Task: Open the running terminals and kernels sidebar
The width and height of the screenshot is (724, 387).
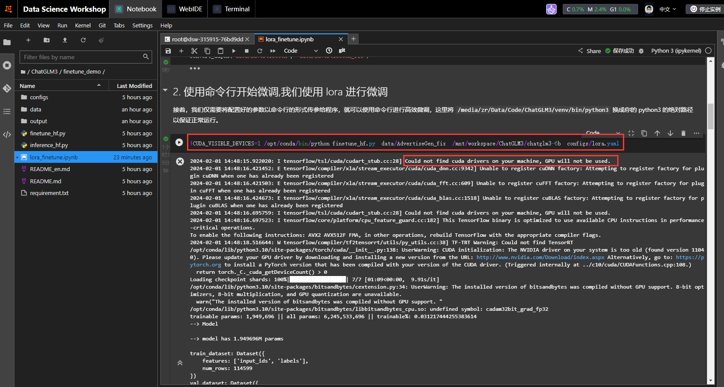Action: pyautogui.click(x=7, y=65)
